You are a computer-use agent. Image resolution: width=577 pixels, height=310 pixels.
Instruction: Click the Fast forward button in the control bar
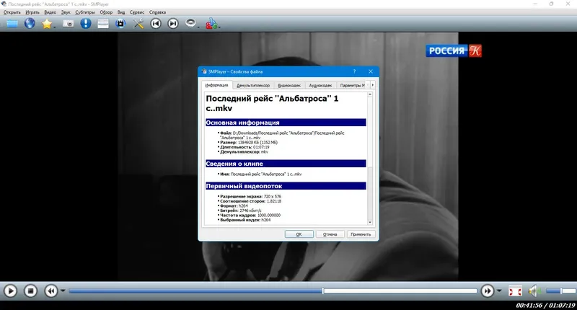pyautogui.click(x=488, y=291)
